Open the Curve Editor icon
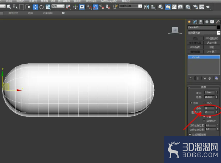 pyautogui.click(x=174, y=7)
